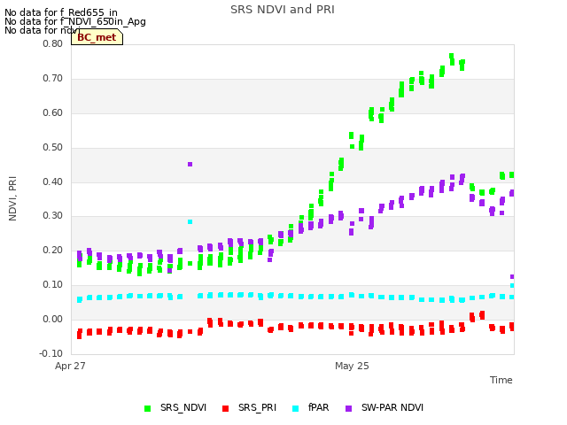Image resolution: width=567 pixels, height=425 pixels.
Task: Select the SW-PAR NDVI legend label
Action: pyautogui.click(x=392, y=407)
